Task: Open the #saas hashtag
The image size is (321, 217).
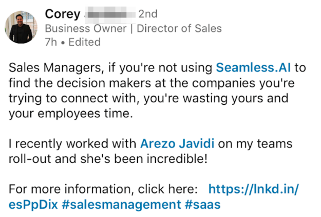Action: point(202,205)
